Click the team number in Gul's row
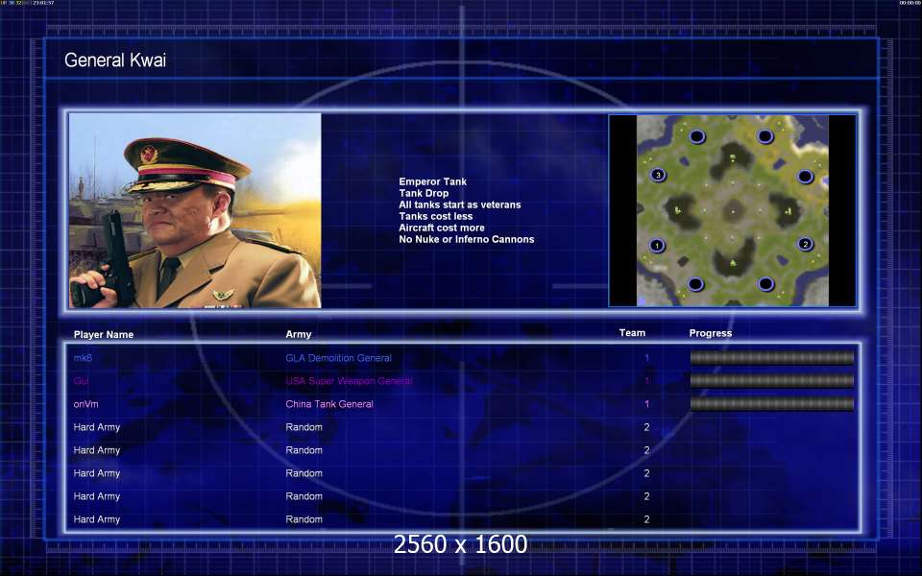 point(646,381)
